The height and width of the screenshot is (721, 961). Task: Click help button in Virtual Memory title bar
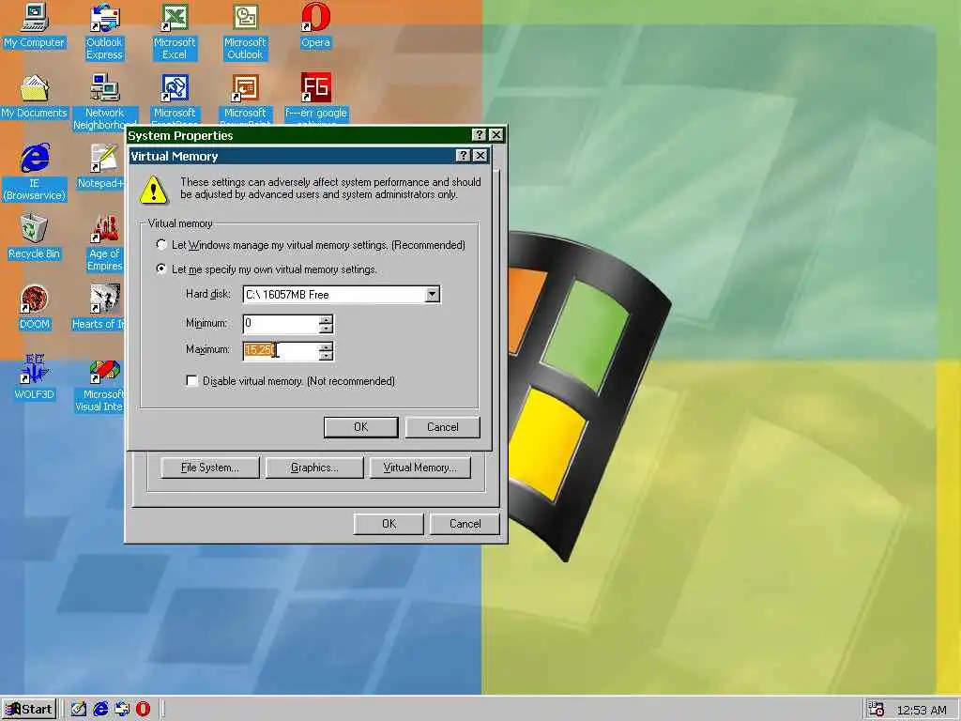[x=463, y=156]
